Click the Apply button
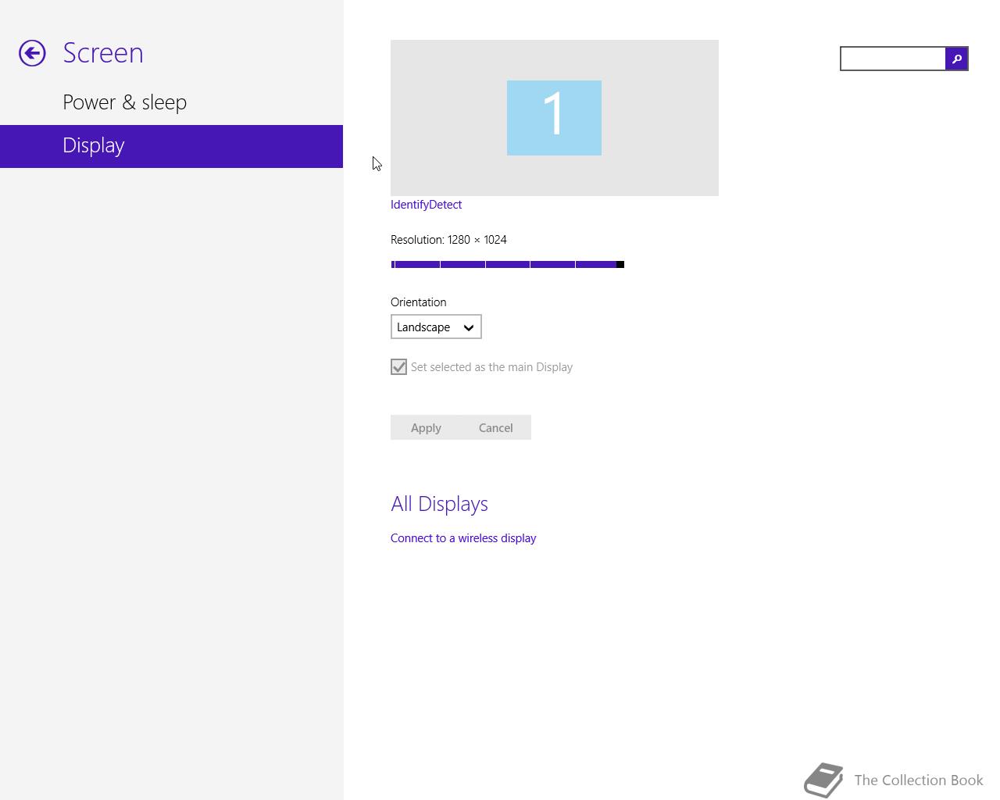This screenshot has height=800, width=1000. [426, 427]
